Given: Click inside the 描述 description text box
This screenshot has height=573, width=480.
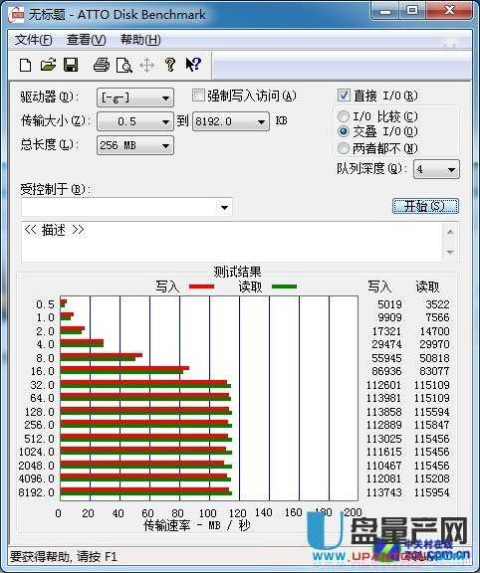Looking at the screenshot, I should [232, 241].
